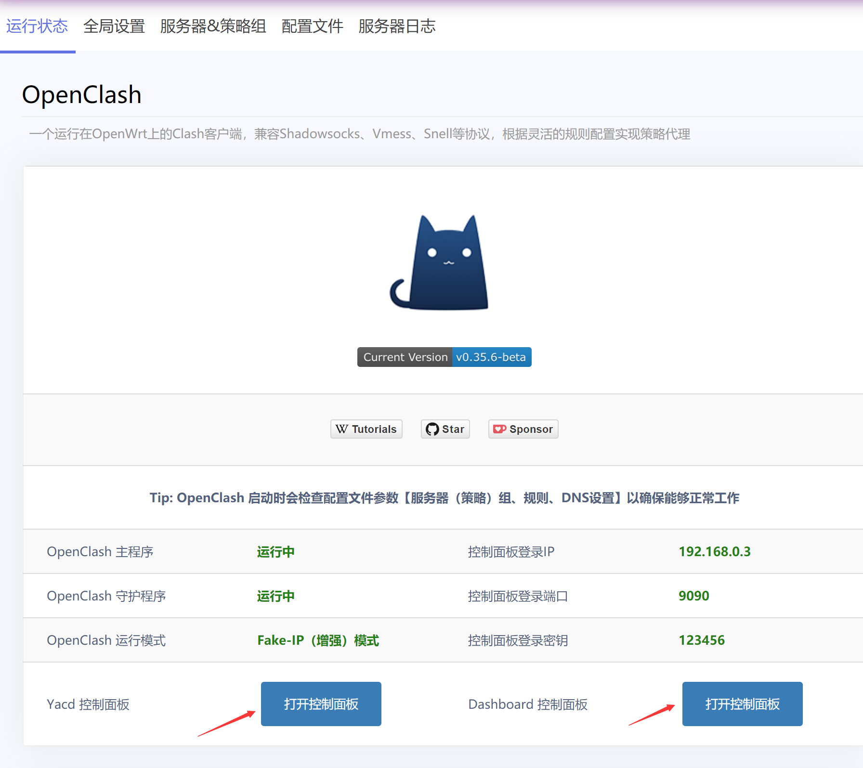
Task: Click the control panel IP 192.168.0.3
Action: coord(715,552)
